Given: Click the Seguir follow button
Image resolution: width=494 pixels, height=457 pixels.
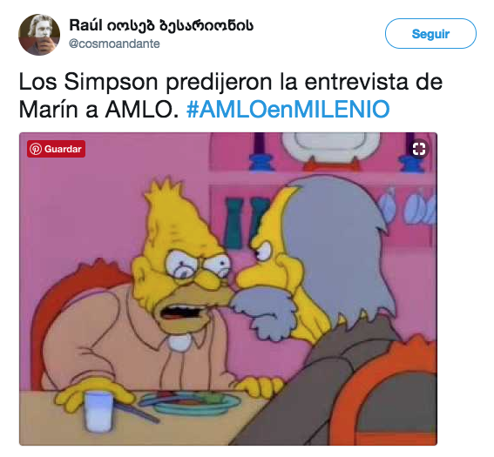Looking at the screenshot, I should (x=430, y=34).
